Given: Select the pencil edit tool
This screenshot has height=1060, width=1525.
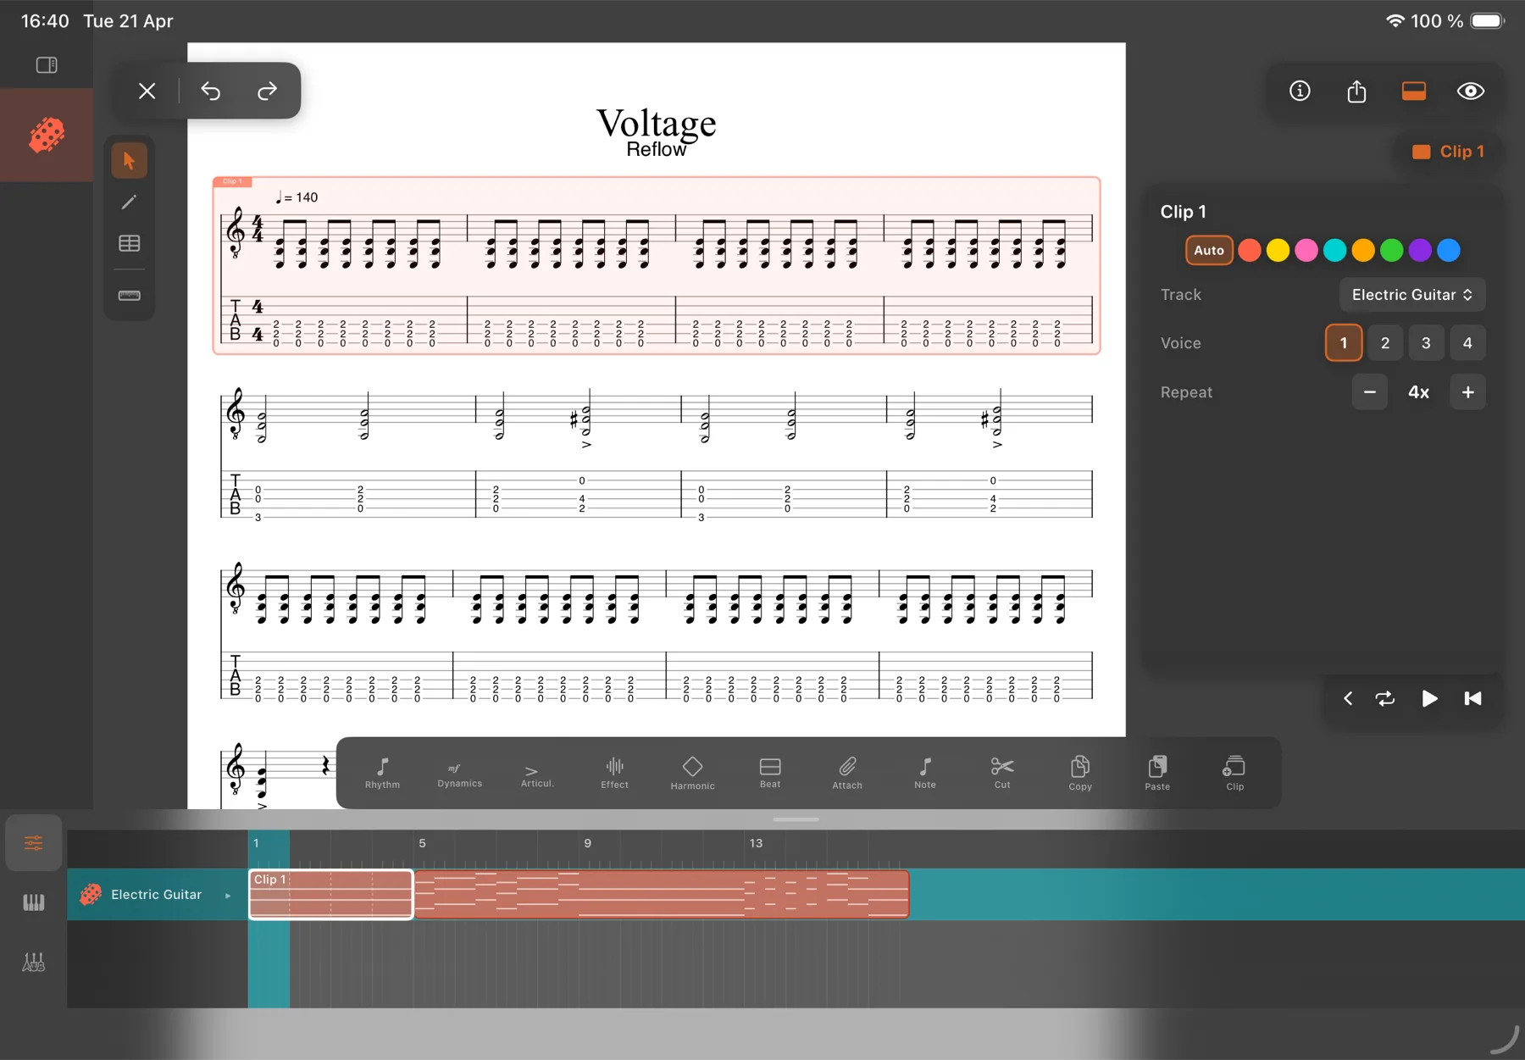Looking at the screenshot, I should (x=130, y=202).
